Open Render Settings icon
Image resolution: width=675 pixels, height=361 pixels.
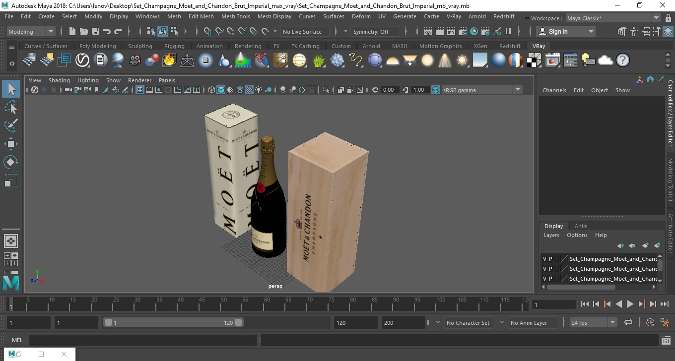point(463,31)
